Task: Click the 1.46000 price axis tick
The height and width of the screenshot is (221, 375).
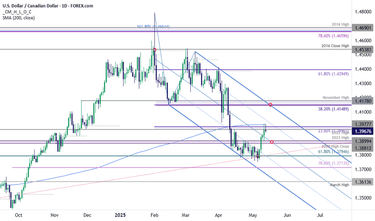Action: [363, 41]
